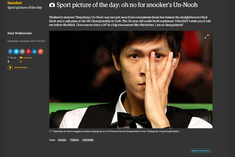Open the Snooker section link
The height and width of the screenshot is (157, 235).
pyautogui.click(x=15, y=3)
